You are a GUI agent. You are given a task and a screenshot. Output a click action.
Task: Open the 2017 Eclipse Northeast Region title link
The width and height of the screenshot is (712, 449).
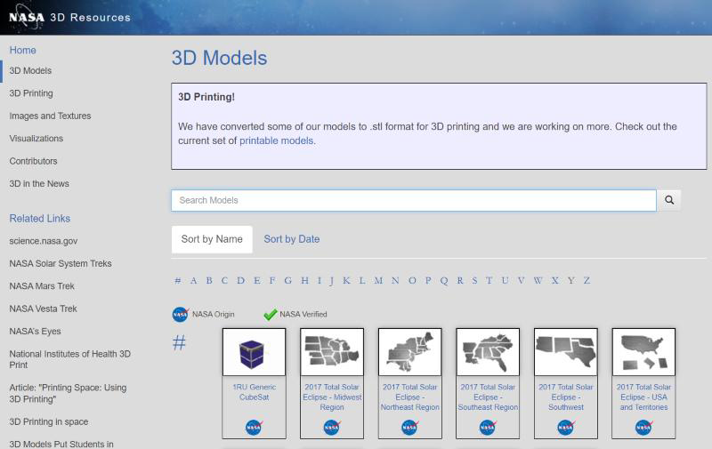tap(409, 397)
